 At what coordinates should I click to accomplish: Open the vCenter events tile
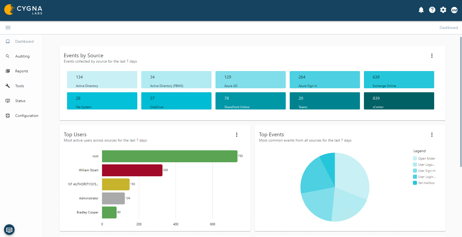coord(399,101)
